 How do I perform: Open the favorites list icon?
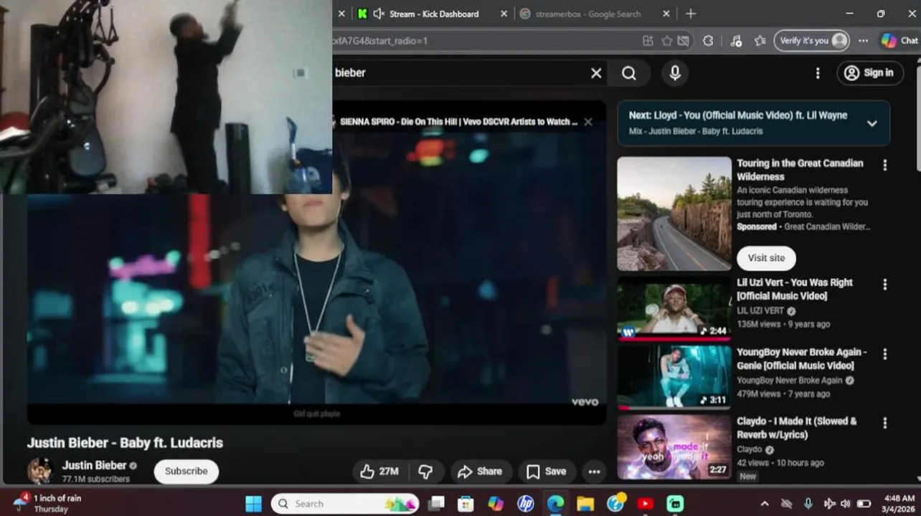point(760,41)
